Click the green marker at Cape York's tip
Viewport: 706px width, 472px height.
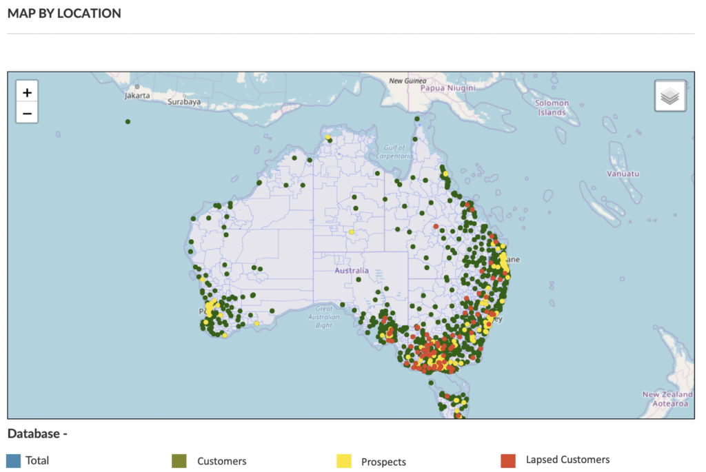click(x=417, y=119)
